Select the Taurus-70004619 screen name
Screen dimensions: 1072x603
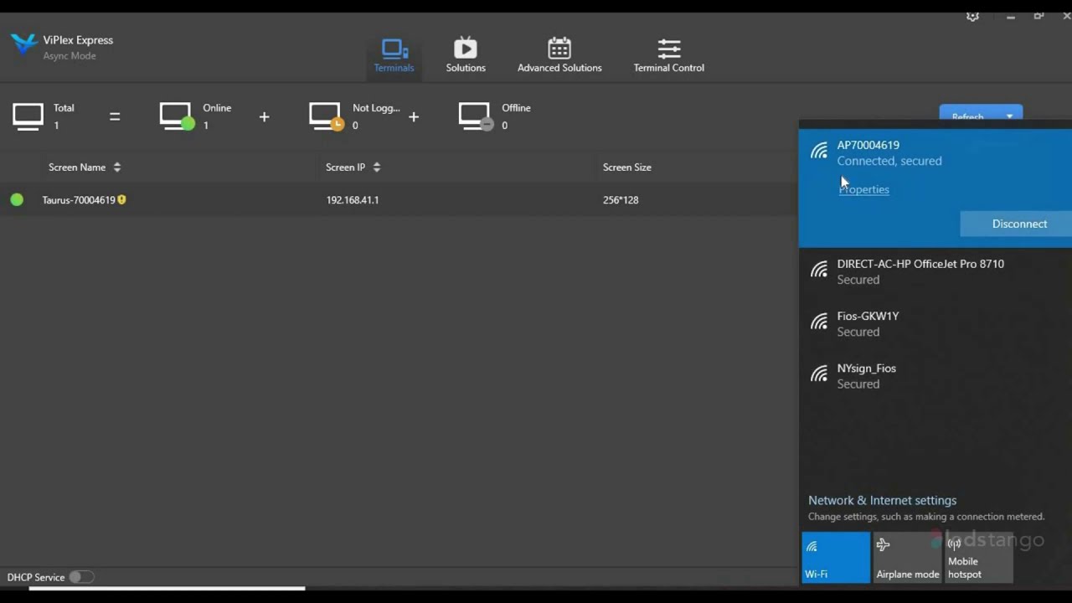click(x=79, y=200)
